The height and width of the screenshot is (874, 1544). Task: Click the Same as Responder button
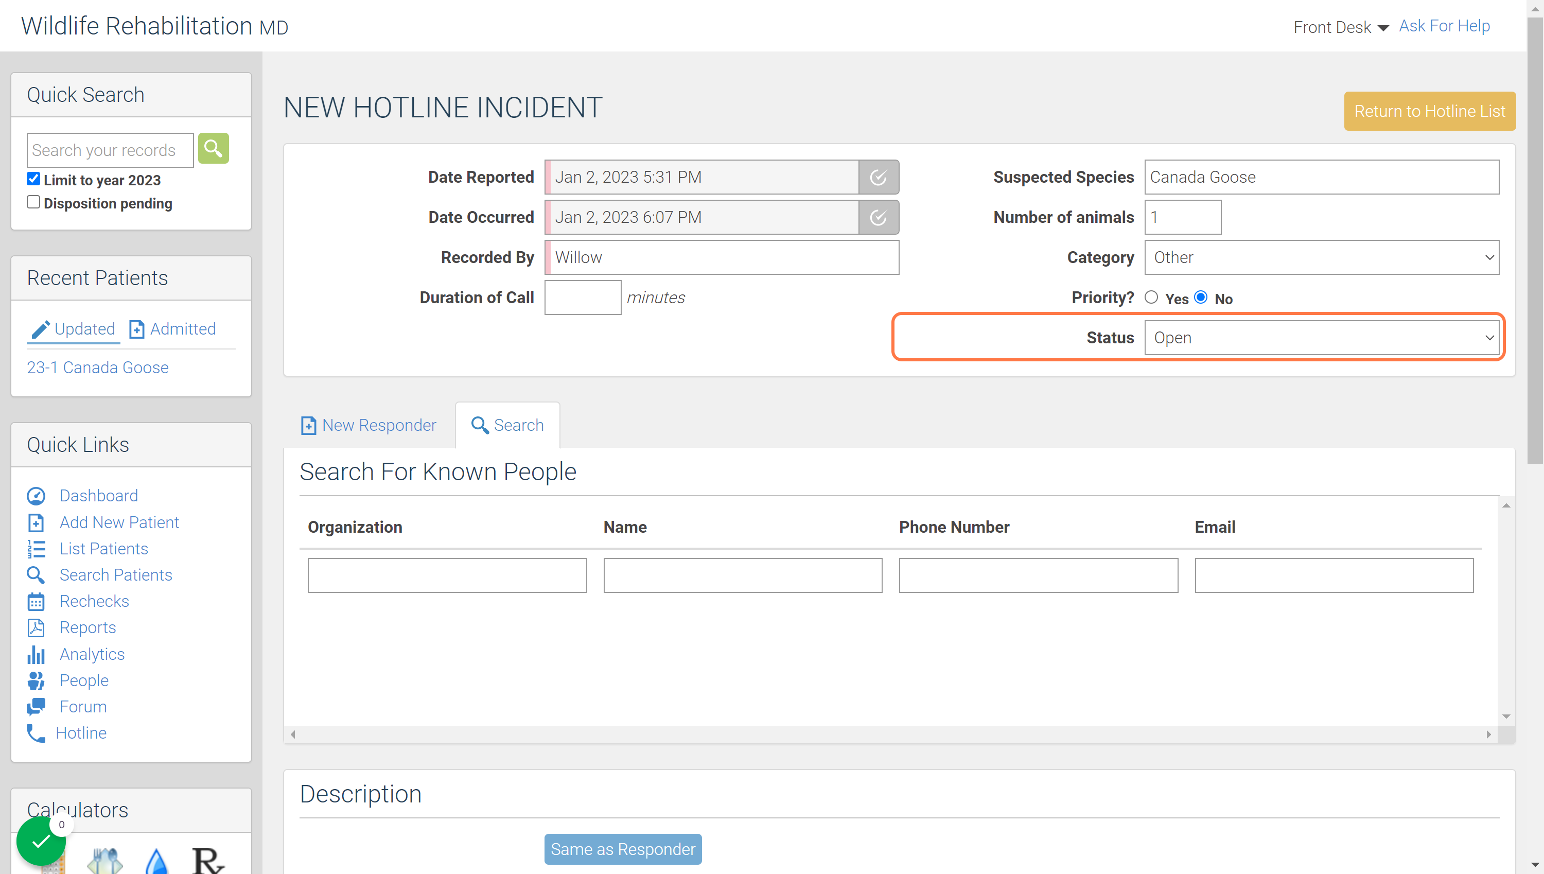tap(623, 849)
